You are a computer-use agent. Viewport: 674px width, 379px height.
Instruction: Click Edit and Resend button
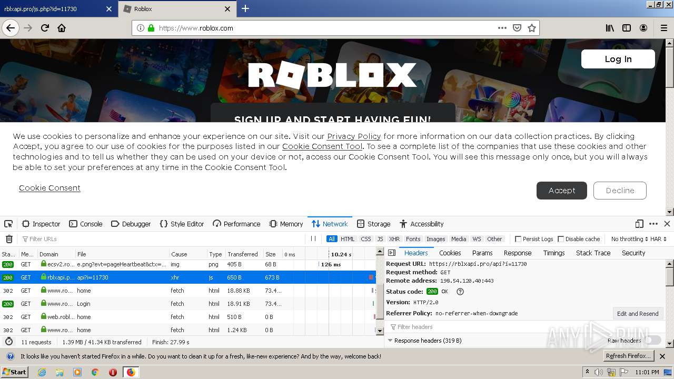click(x=638, y=314)
